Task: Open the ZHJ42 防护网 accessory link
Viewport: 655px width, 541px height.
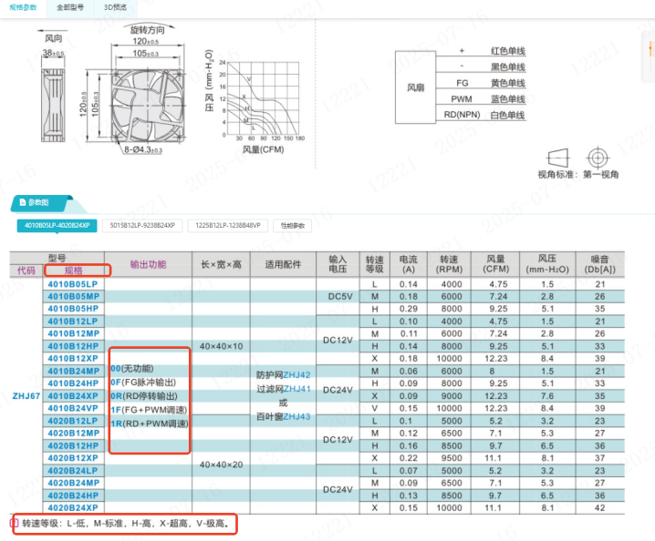Action: coord(297,374)
